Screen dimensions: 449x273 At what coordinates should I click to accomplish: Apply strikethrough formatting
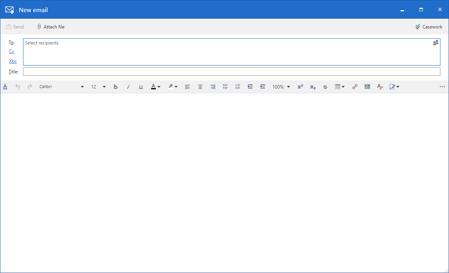point(325,86)
